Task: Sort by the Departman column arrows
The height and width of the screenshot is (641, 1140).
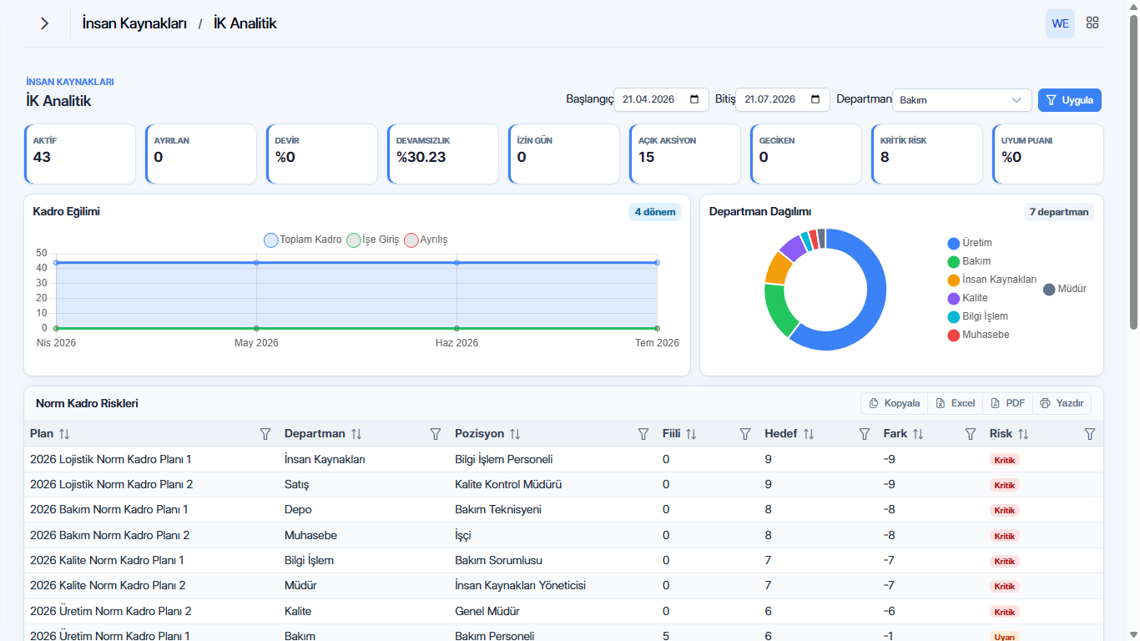Action: tap(356, 434)
